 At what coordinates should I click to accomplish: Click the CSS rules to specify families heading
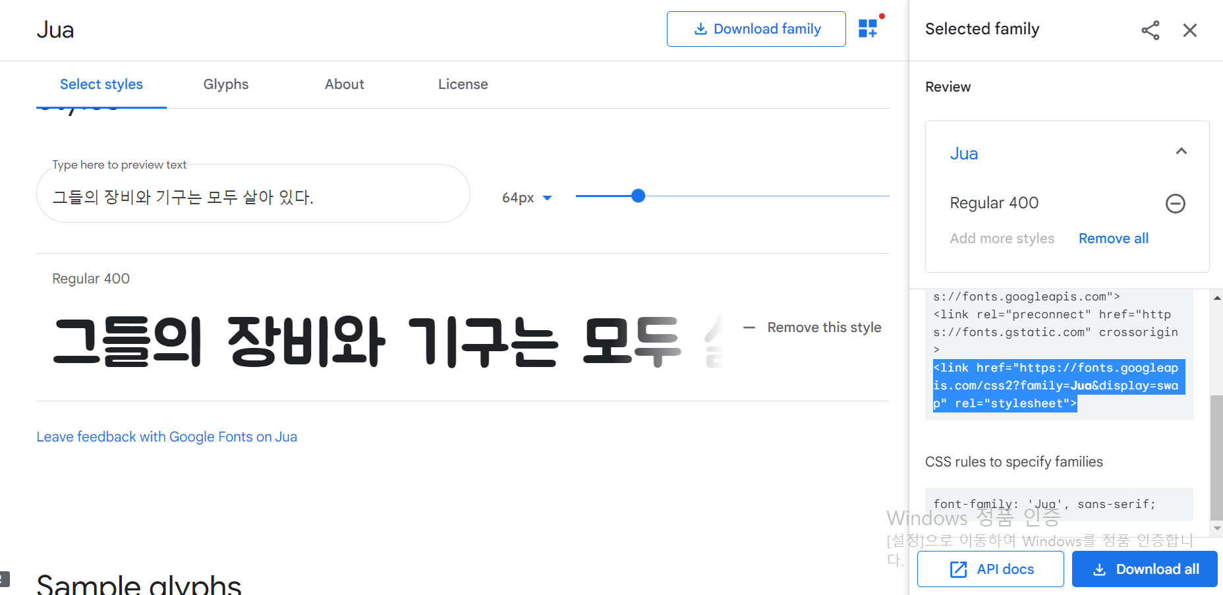pos(1013,462)
